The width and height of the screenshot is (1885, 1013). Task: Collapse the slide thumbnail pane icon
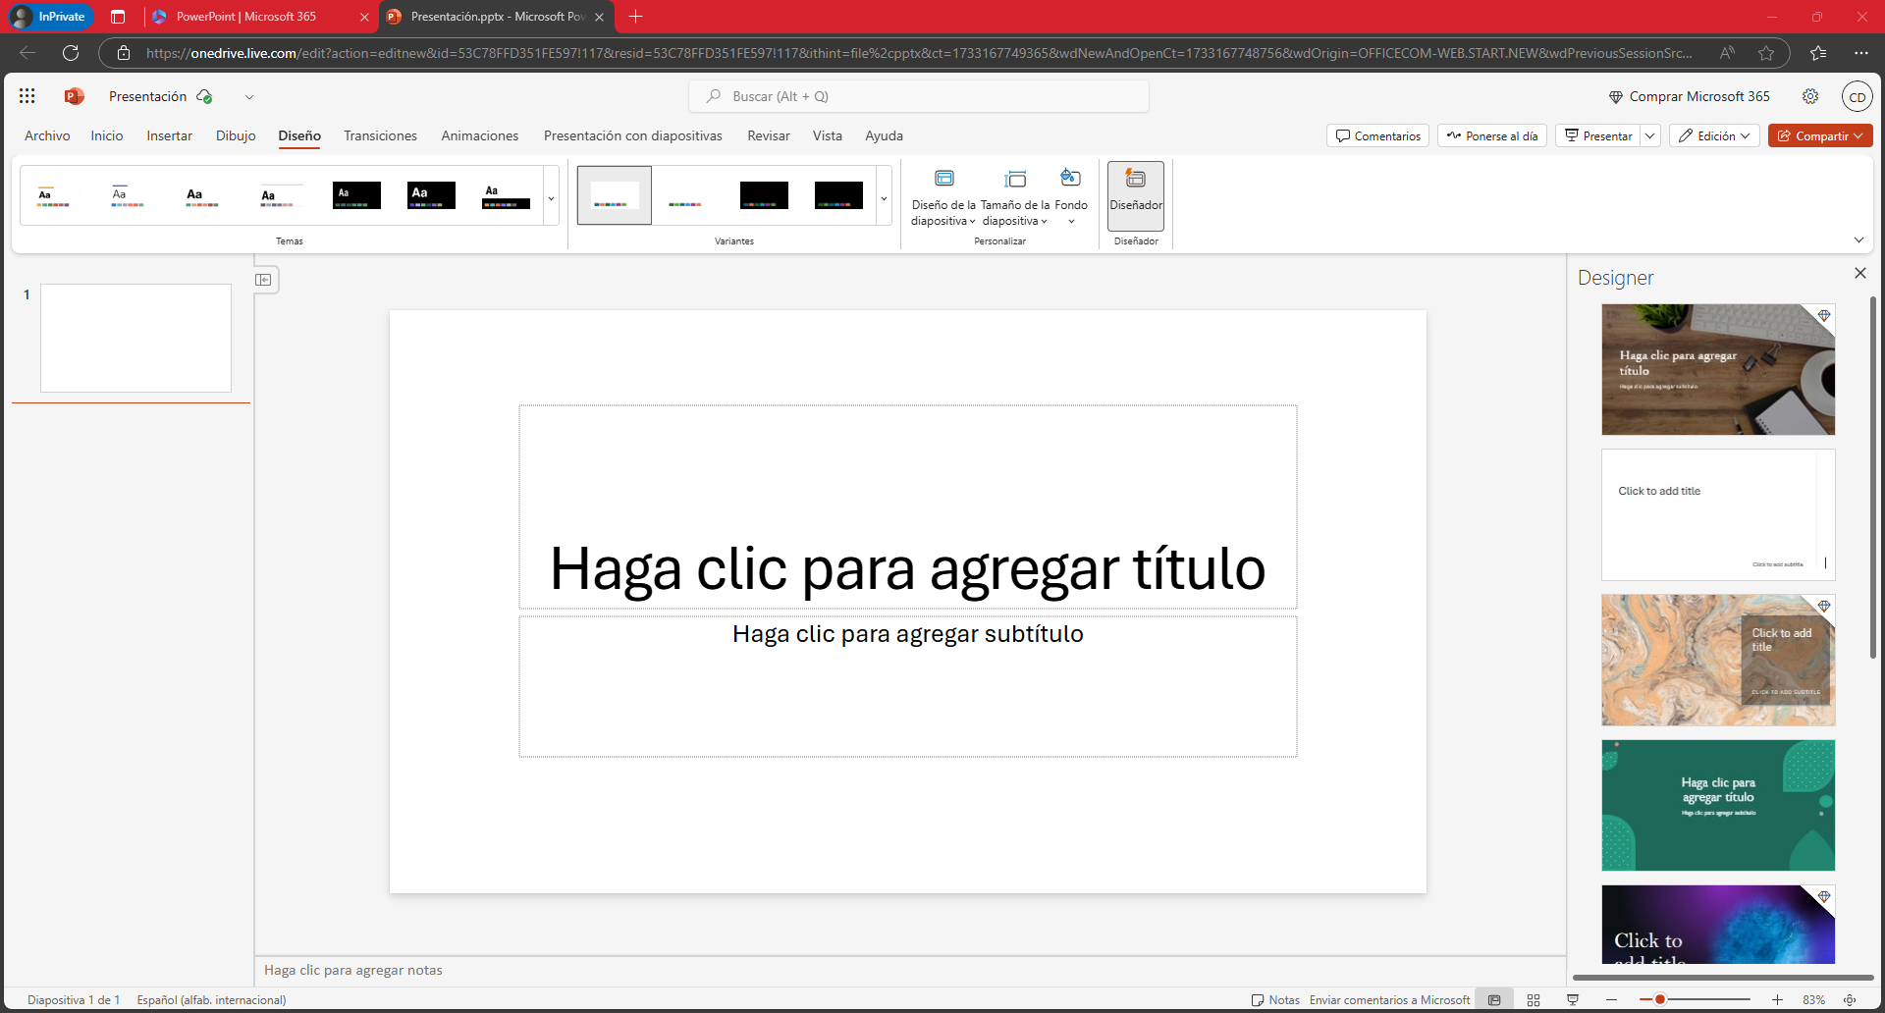pos(264,280)
